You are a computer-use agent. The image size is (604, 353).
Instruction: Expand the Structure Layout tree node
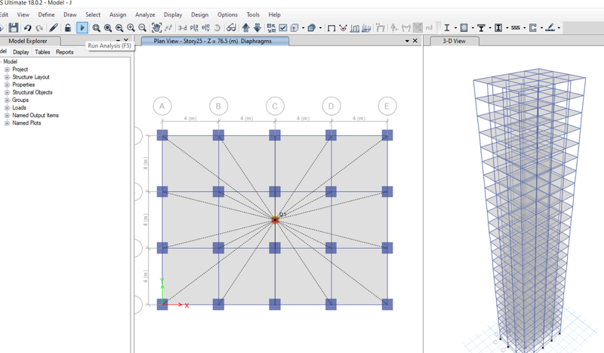click(7, 77)
